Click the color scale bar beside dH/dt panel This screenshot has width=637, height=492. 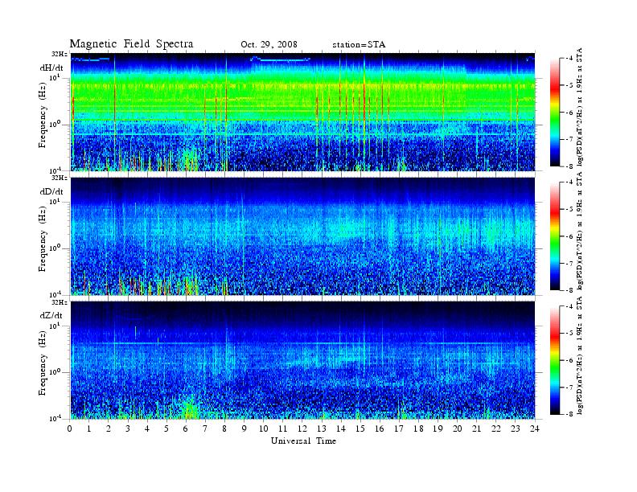[x=554, y=113]
